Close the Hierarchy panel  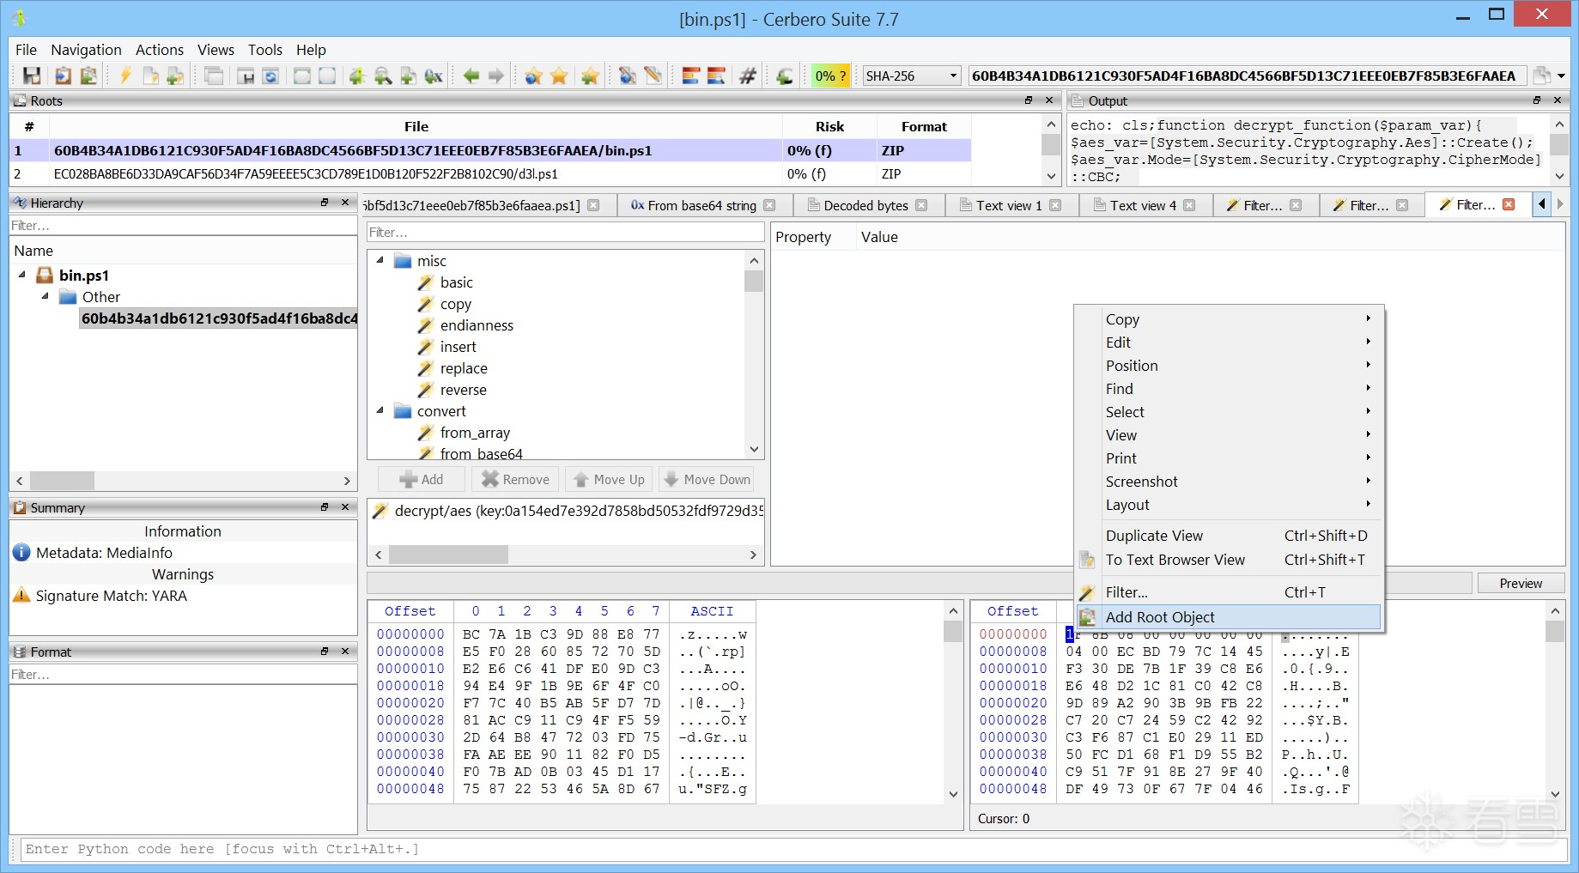(345, 203)
